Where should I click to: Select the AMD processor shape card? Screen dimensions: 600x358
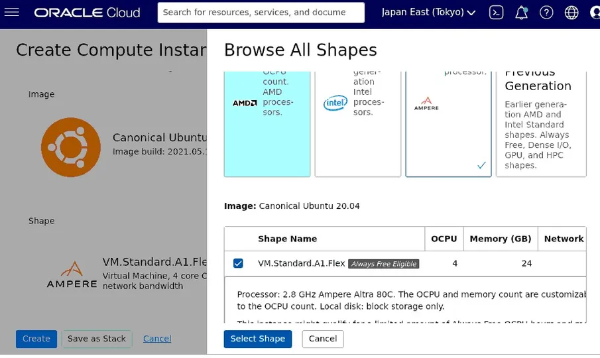[x=267, y=123]
